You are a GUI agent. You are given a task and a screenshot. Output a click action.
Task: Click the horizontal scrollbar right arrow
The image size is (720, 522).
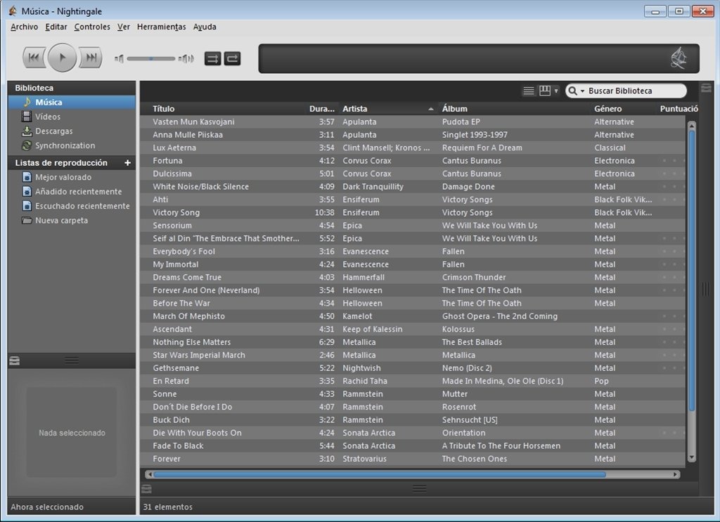point(676,474)
